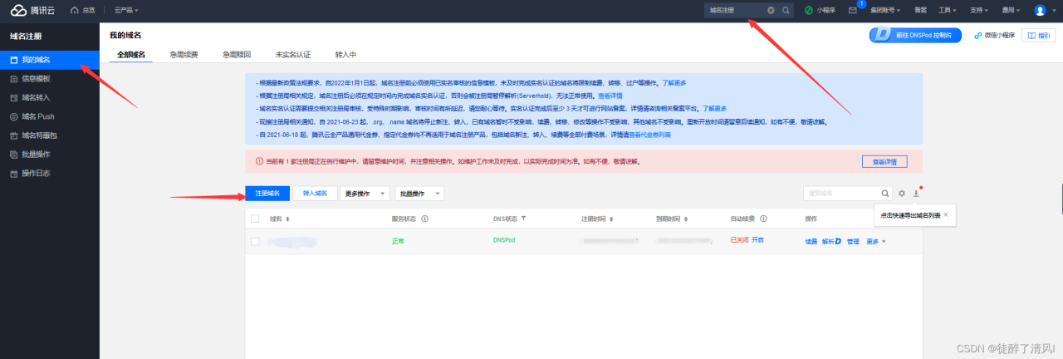
Task: Tick the checkbox of the domain row
Action: [255, 241]
